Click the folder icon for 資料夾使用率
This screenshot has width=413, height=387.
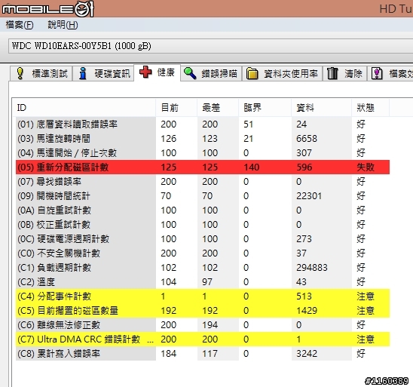click(x=252, y=73)
